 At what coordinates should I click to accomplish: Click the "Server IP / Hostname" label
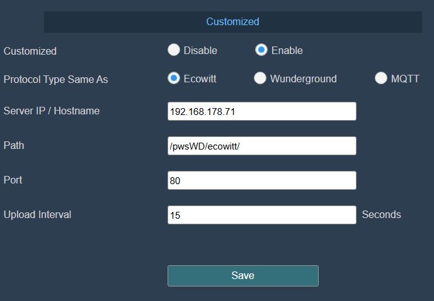pos(52,111)
